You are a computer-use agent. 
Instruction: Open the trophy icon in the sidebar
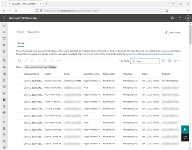[x=4, y=45]
